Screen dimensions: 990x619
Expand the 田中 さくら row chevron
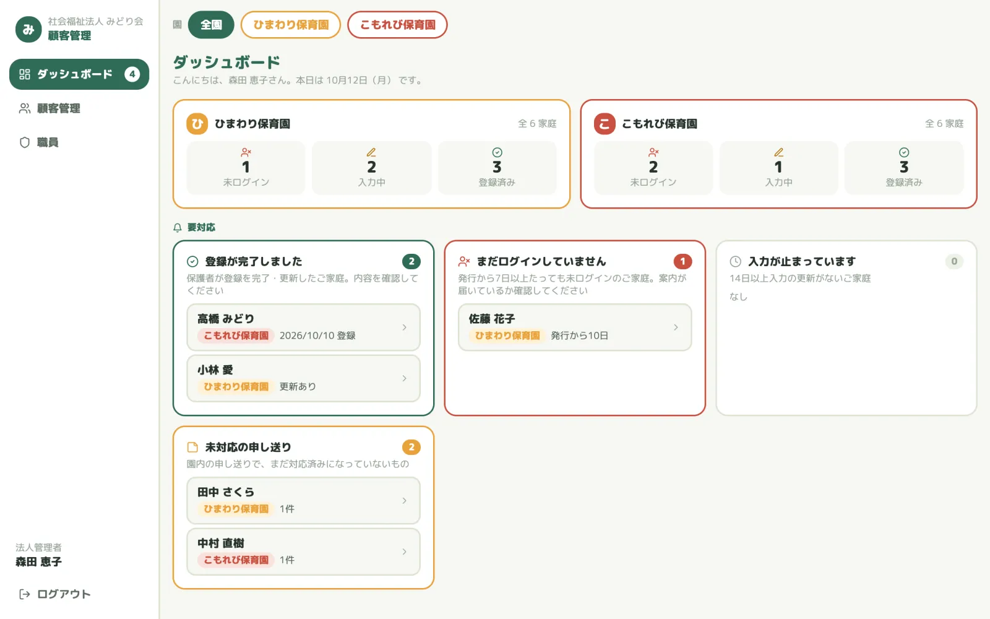(x=404, y=501)
